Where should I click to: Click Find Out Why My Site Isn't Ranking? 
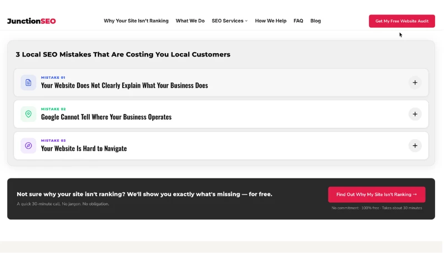(x=377, y=195)
